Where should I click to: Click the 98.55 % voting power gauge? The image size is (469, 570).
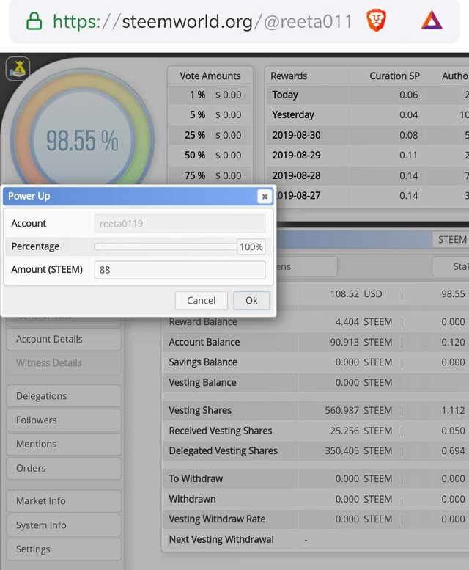click(82, 141)
